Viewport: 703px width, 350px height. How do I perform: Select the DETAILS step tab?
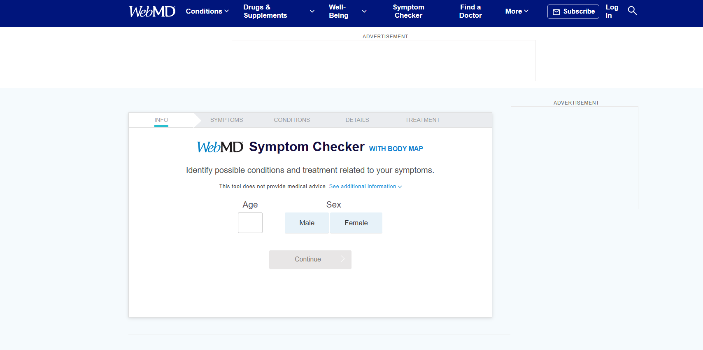357,120
